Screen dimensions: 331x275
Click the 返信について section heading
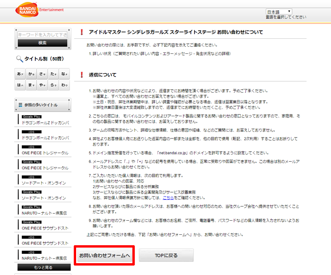[x=103, y=75]
